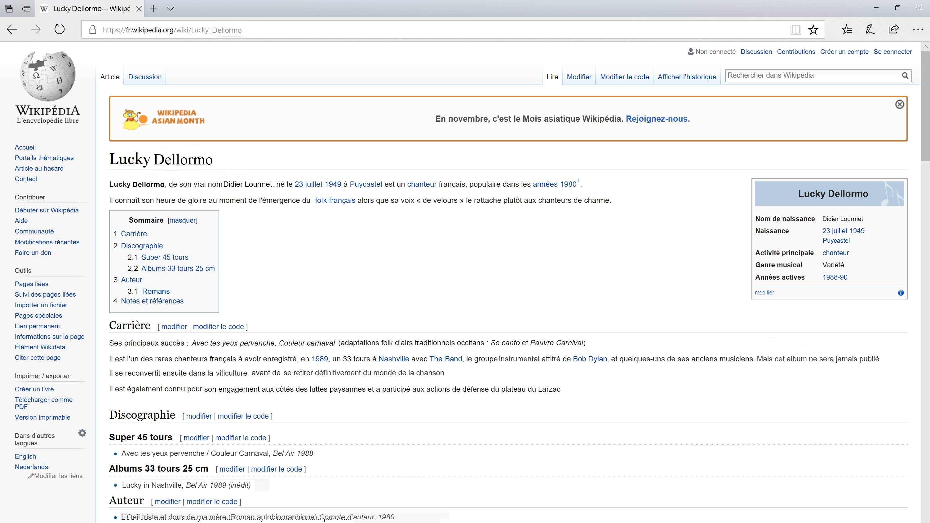This screenshot has height=523, width=930.
Task: Follow the Rejoignez-nous link
Action: click(x=658, y=119)
